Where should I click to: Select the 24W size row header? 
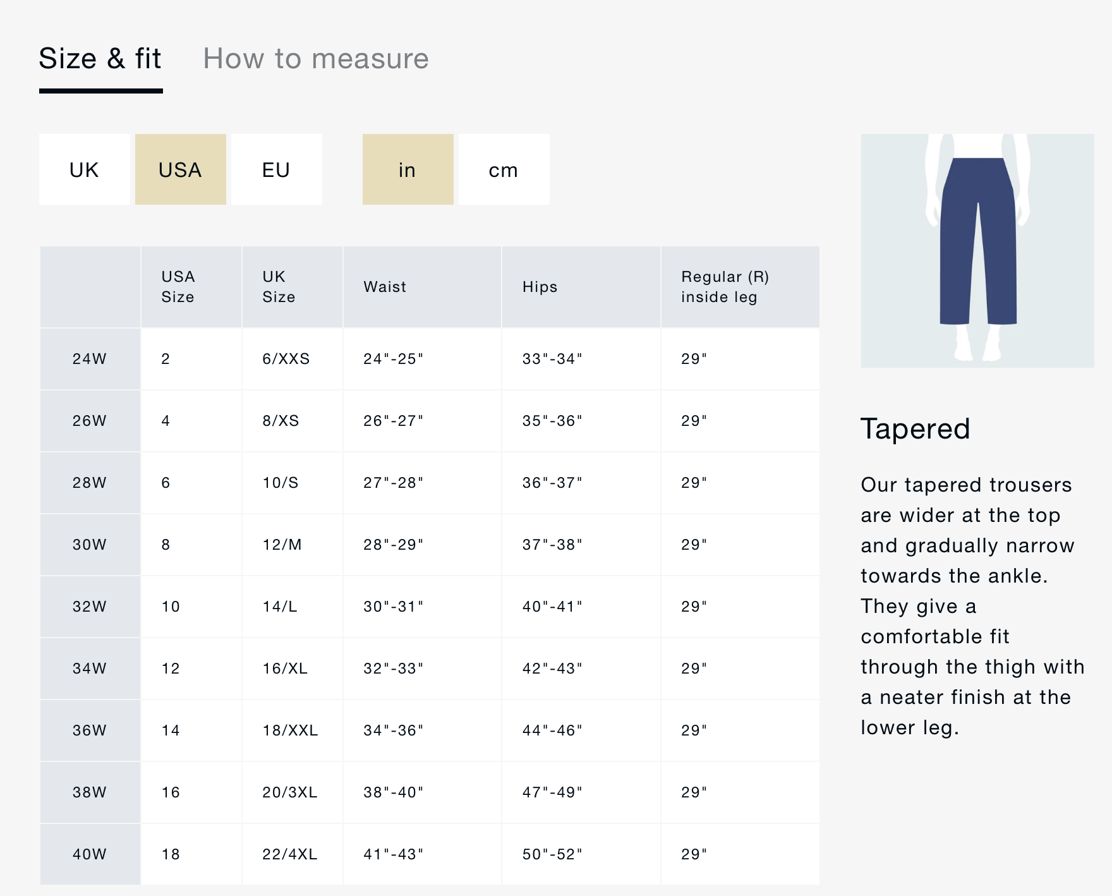click(x=90, y=359)
